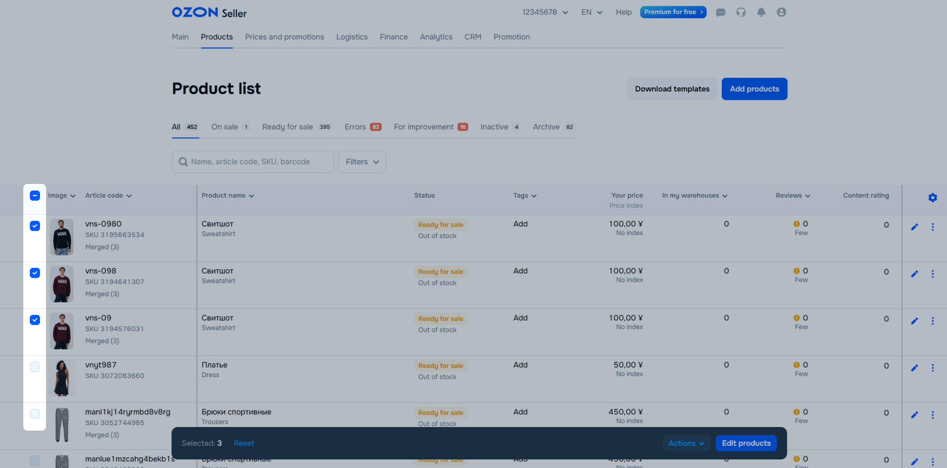
Task: Toggle the select-all header checkbox
Action: point(35,195)
